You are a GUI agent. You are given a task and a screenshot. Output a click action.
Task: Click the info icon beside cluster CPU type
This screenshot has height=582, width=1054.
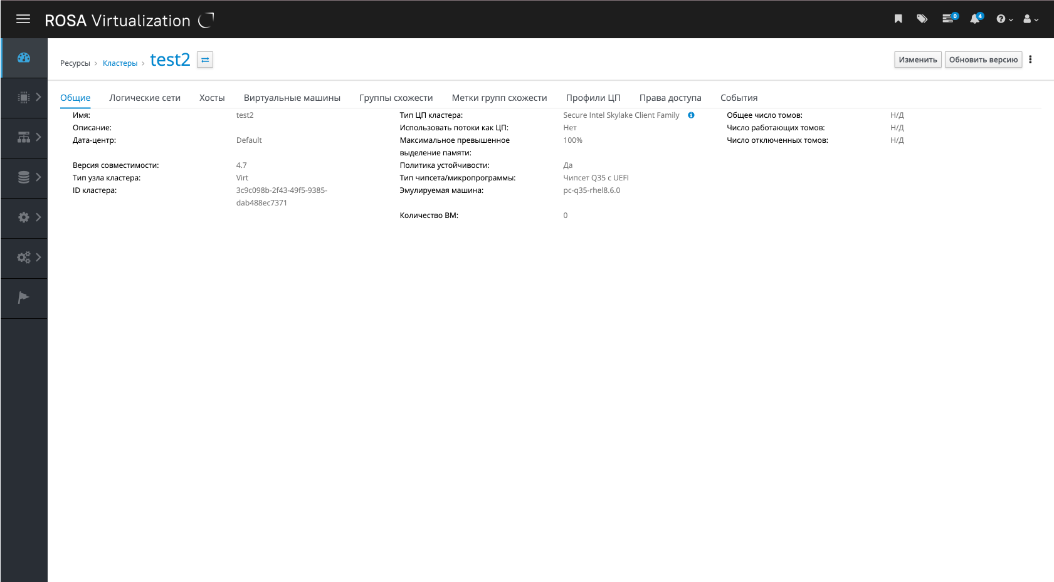[691, 115]
